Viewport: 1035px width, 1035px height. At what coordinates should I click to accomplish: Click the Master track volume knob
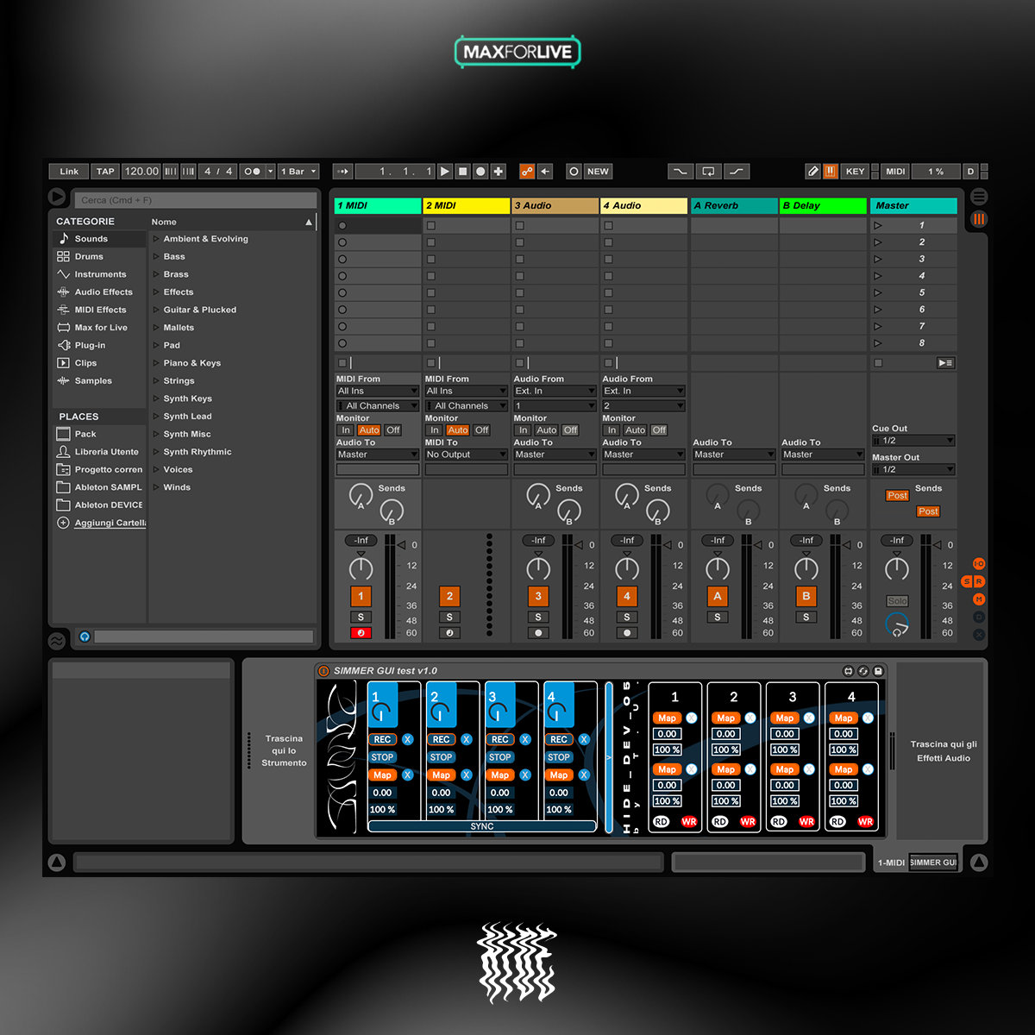coord(897,568)
